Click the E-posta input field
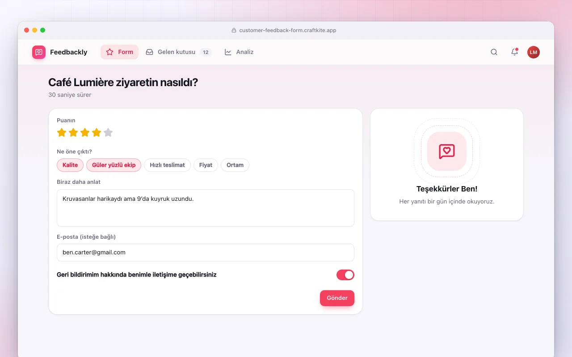The height and width of the screenshot is (357, 572). [206, 253]
